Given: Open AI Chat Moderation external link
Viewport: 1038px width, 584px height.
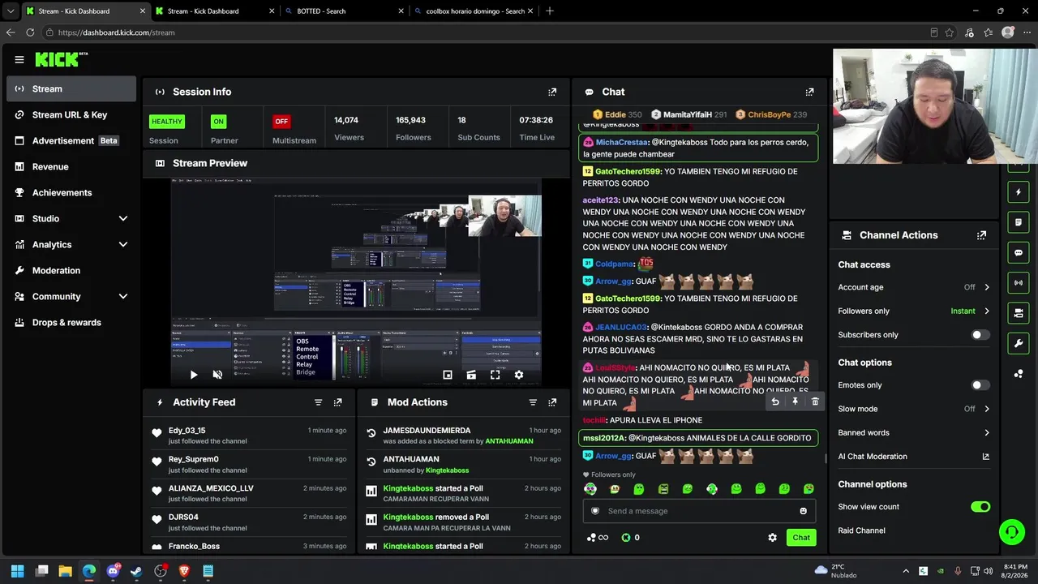Looking at the screenshot, I should [986, 457].
